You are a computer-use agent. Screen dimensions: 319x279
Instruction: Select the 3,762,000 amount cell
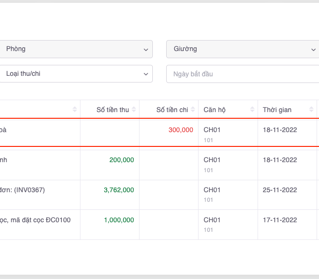[x=119, y=190]
